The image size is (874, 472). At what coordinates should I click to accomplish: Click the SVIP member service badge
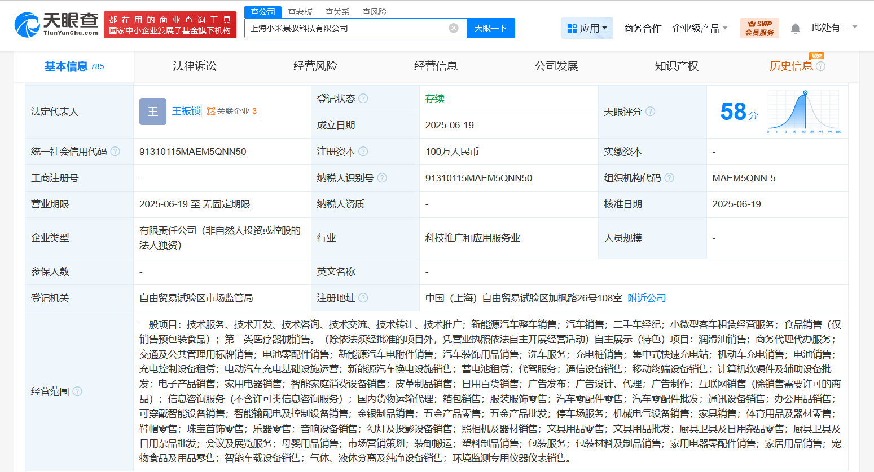click(759, 28)
